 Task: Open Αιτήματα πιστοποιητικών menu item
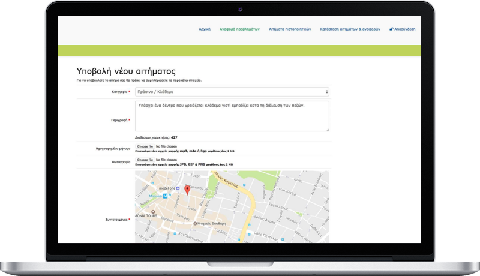(290, 29)
